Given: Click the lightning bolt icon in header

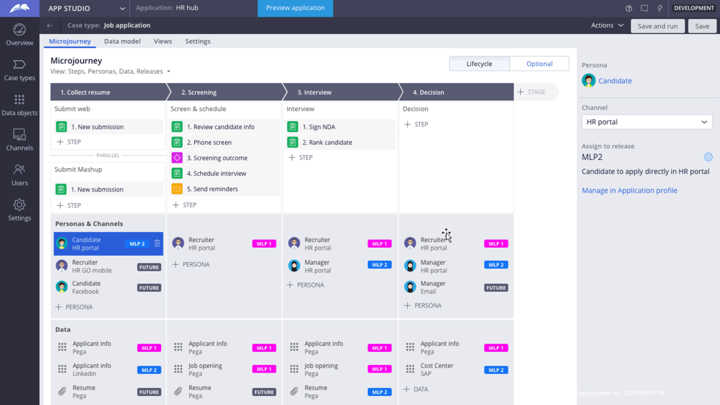Looking at the screenshot, I should click(659, 8).
